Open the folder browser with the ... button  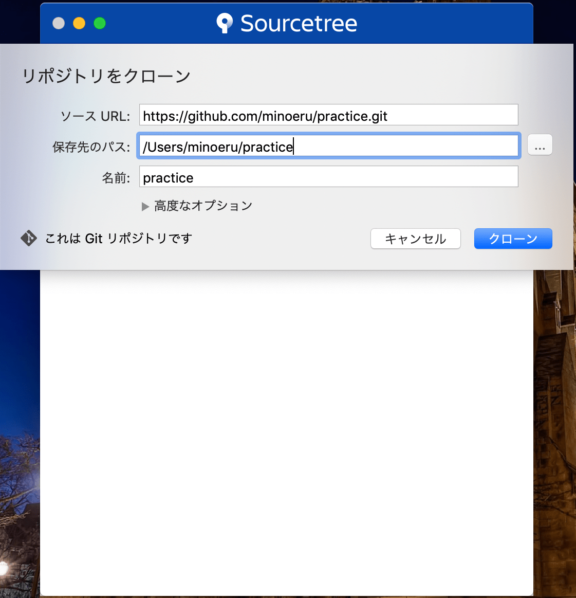click(540, 144)
